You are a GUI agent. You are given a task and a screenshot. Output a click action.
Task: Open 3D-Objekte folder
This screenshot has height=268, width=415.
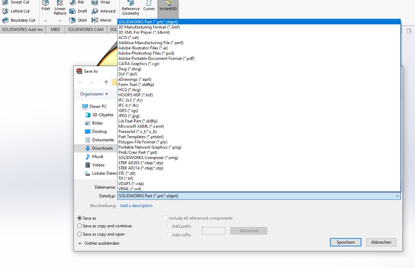coord(99,115)
